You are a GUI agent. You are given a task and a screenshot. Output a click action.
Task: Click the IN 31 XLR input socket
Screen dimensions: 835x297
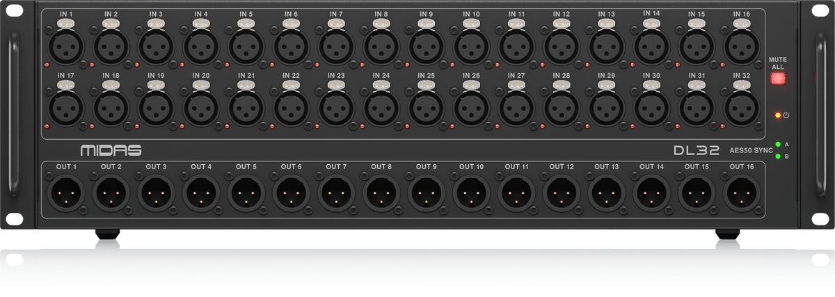(697, 107)
